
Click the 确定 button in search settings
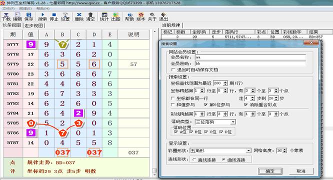(x=270, y=171)
